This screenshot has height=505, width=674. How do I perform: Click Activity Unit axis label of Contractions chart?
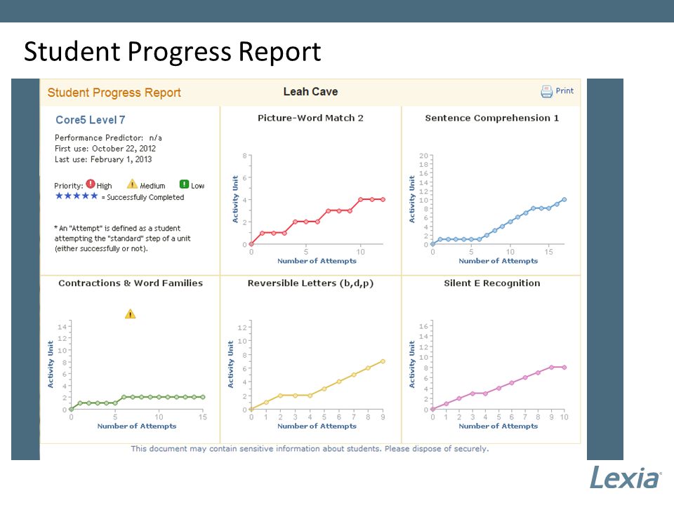tap(51, 365)
